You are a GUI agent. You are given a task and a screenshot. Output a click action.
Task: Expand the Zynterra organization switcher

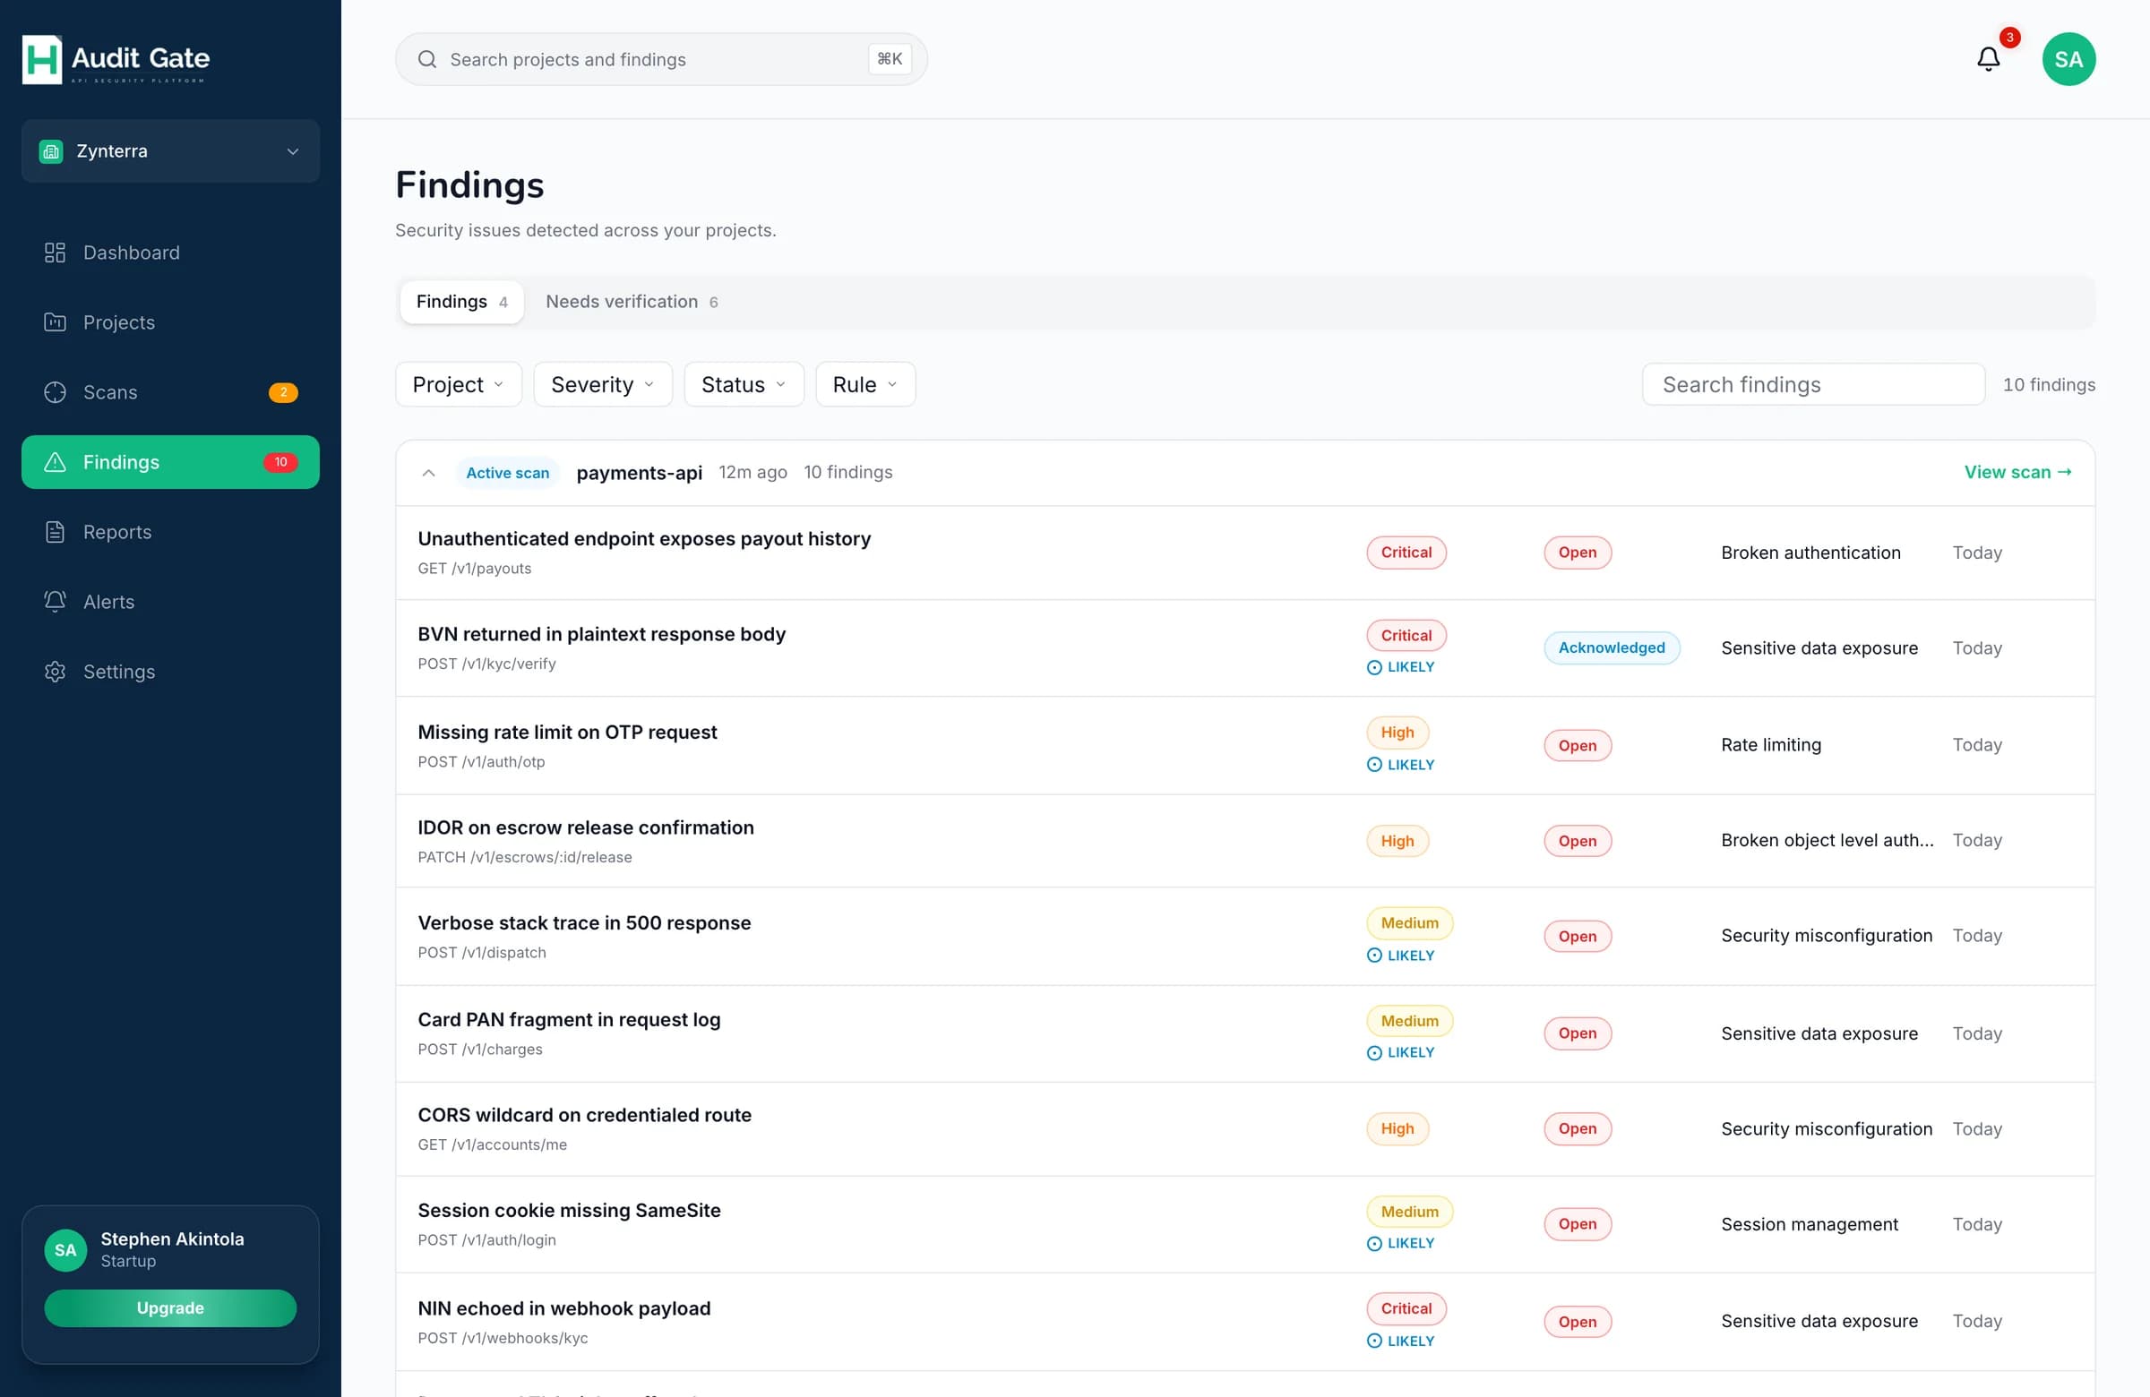(x=171, y=151)
